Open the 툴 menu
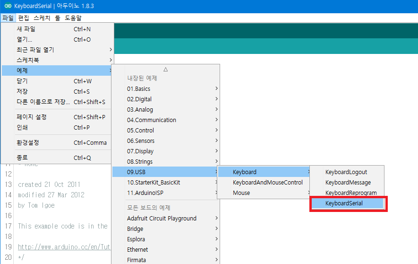 coord(58,18)
